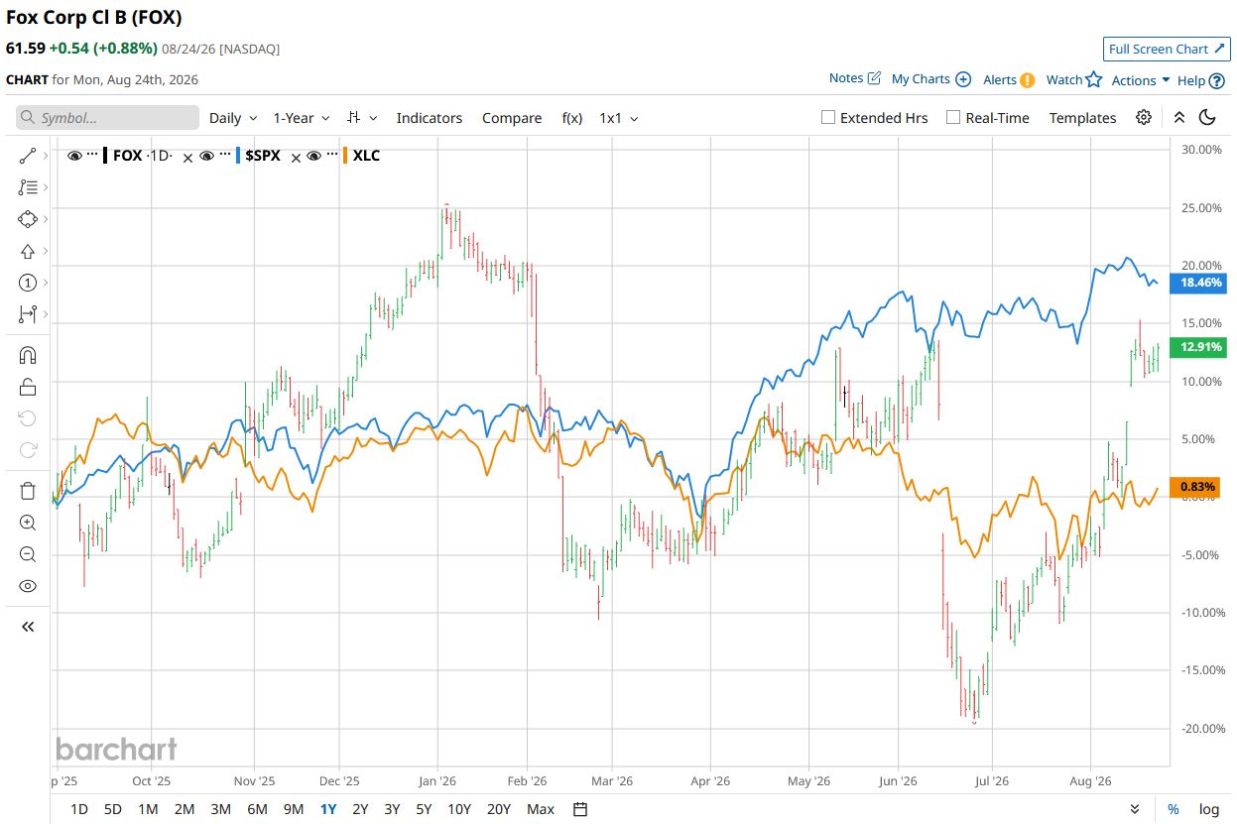Image resolution: width=1237 pixels, height=824 pixels.
Task: Open the My Charts link
Action: (x=921, y=78)
